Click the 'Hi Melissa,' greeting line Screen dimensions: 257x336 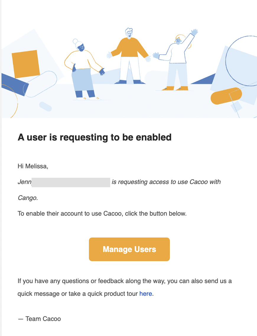coord(33,166)
